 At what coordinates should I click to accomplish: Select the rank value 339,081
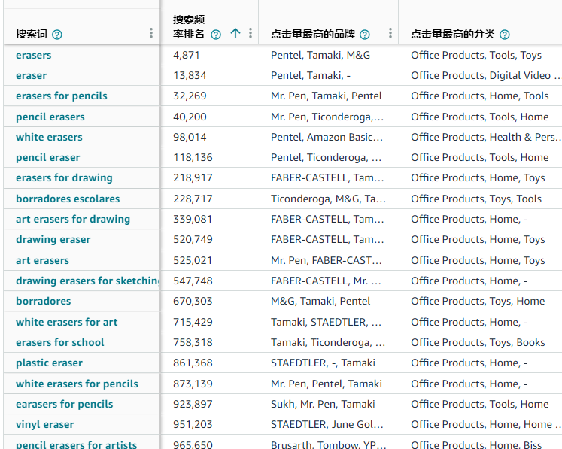(193, 219)
